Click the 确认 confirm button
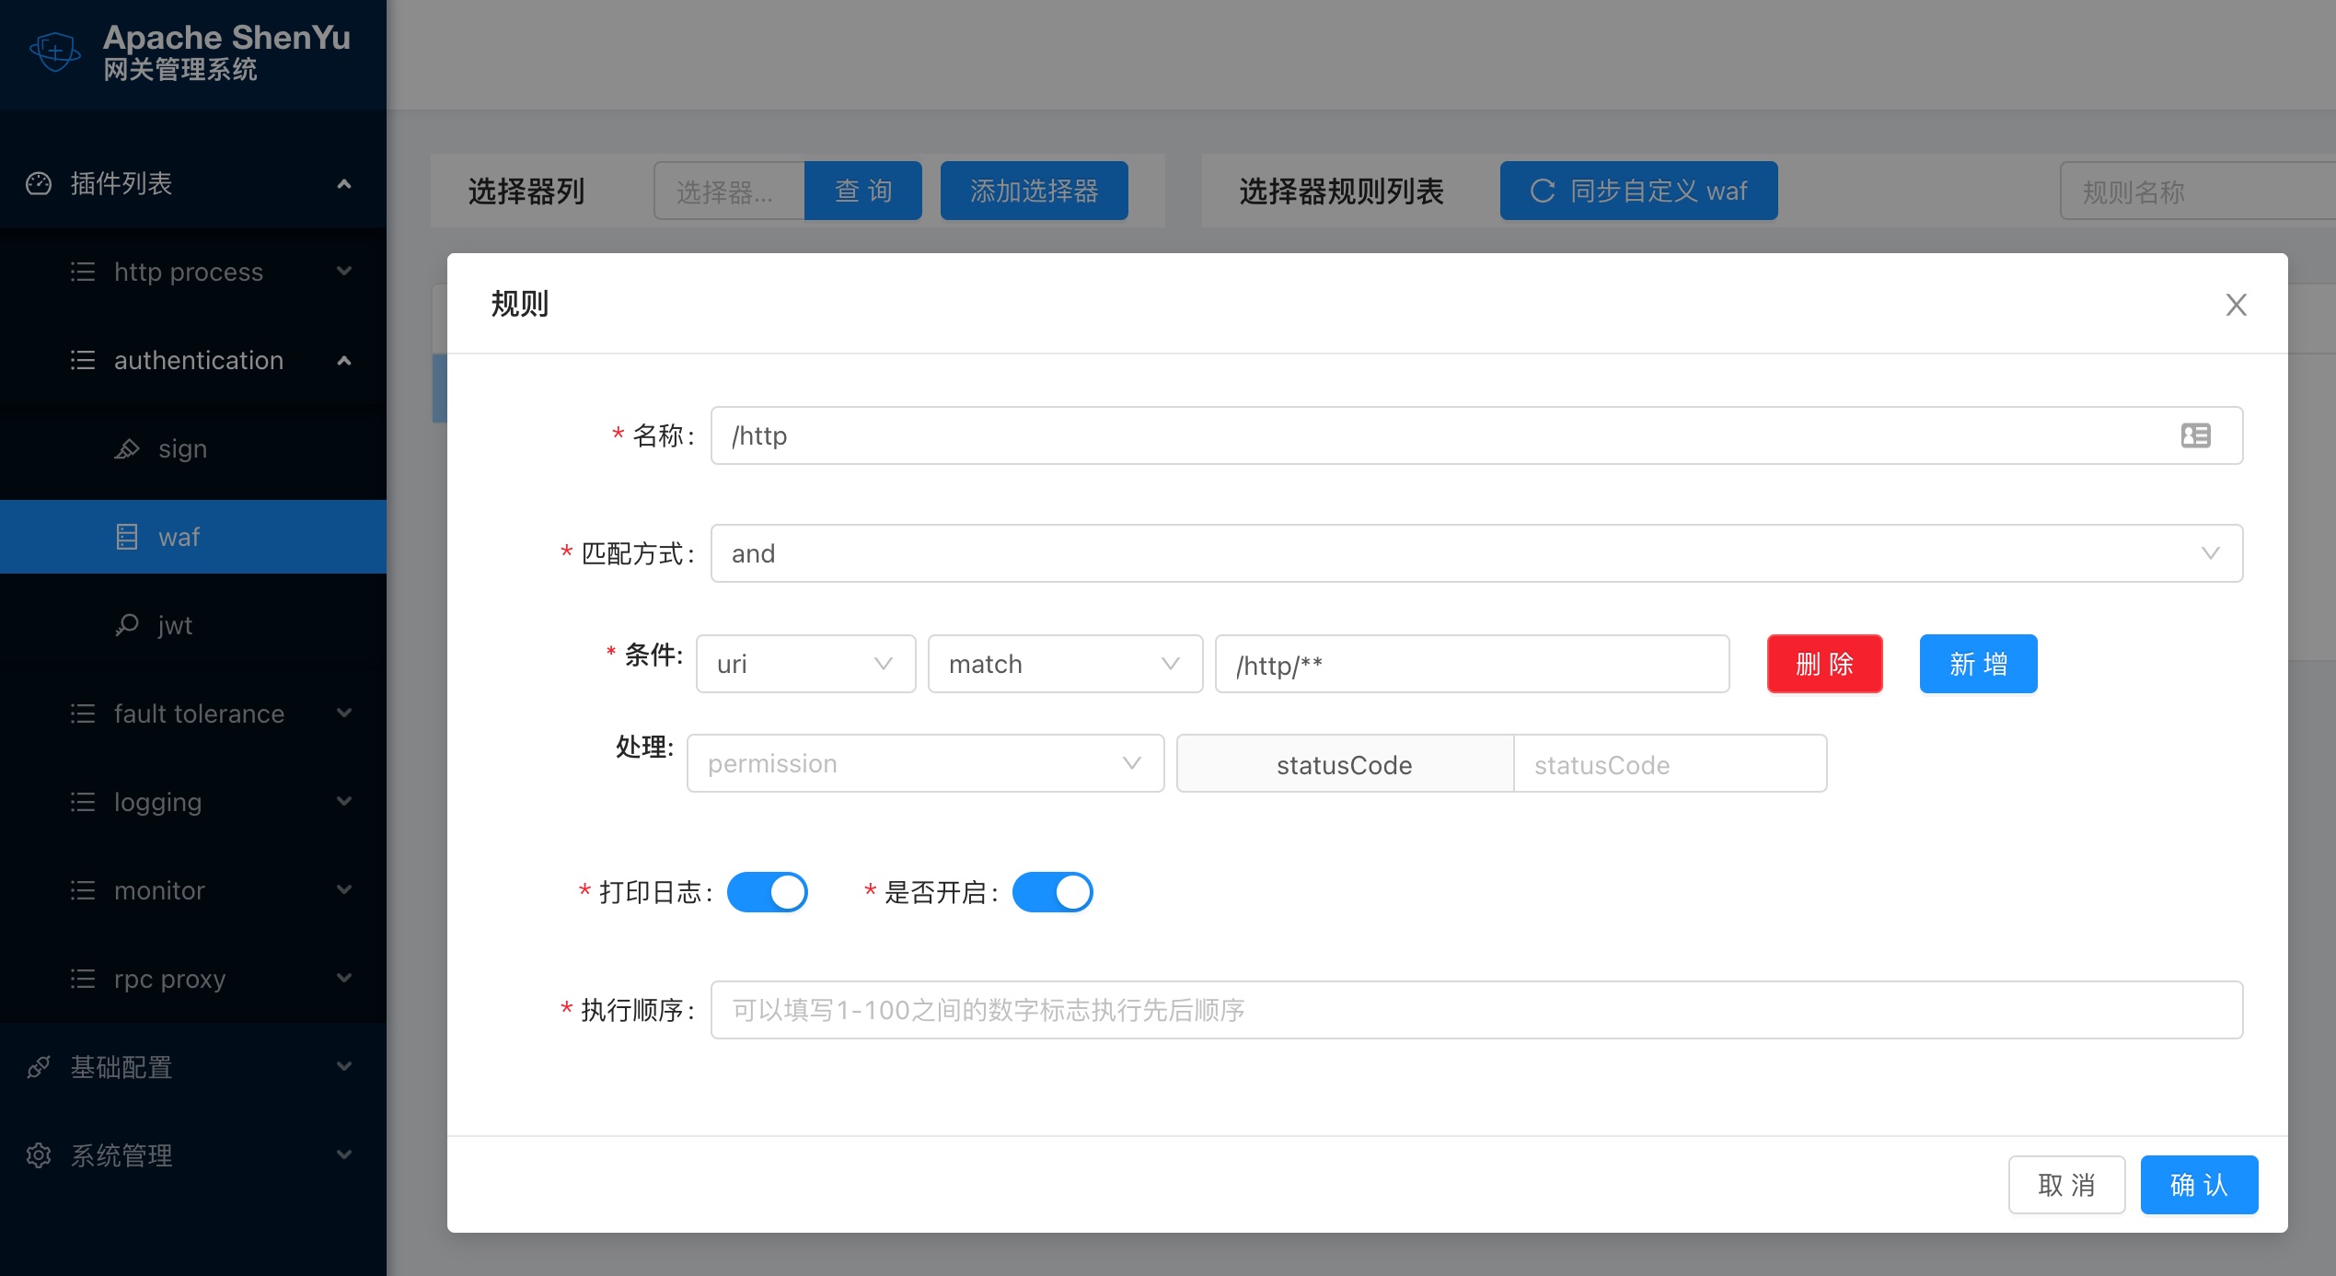This screenshot has width=2336, height=1276. pyautogui.click(x=2198, y=1185)
